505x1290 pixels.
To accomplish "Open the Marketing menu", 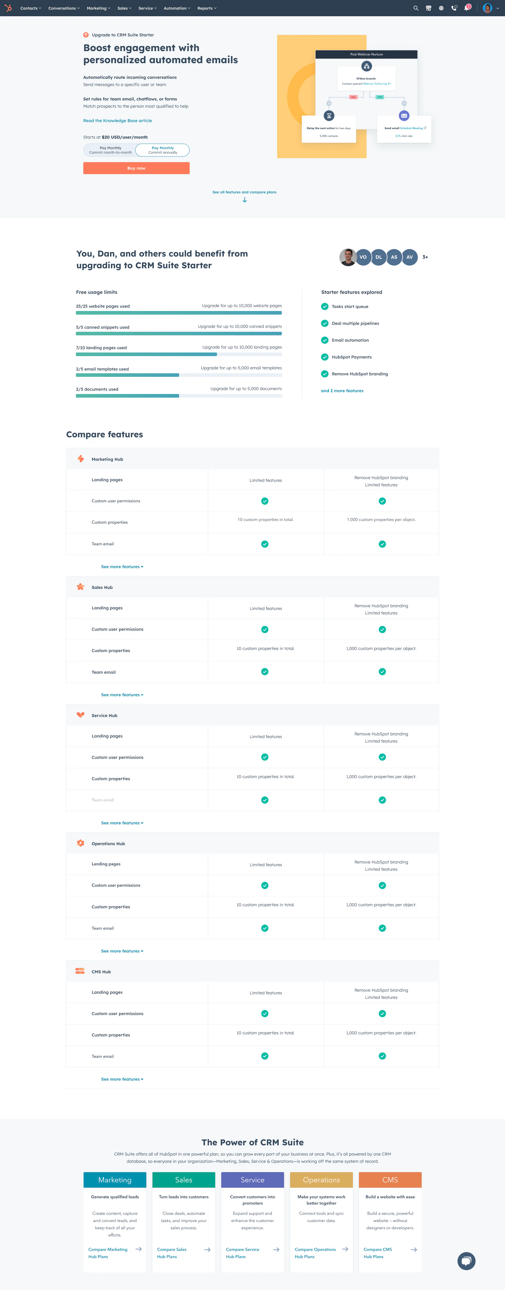I will (99, 8).
